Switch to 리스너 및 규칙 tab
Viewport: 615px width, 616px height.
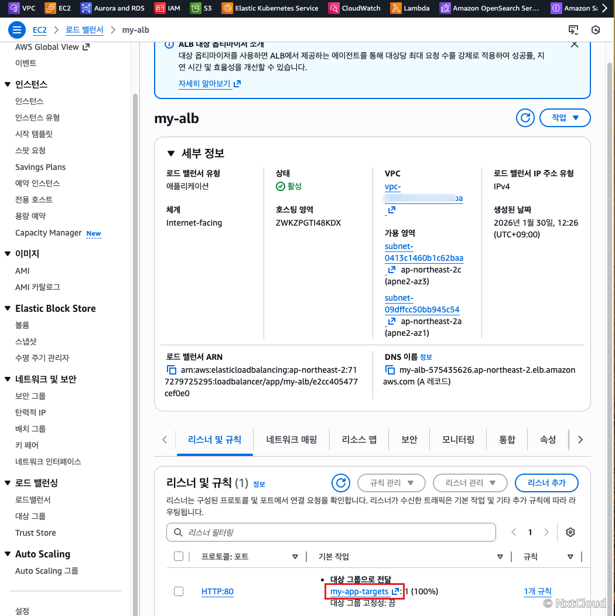click(215, 440)
